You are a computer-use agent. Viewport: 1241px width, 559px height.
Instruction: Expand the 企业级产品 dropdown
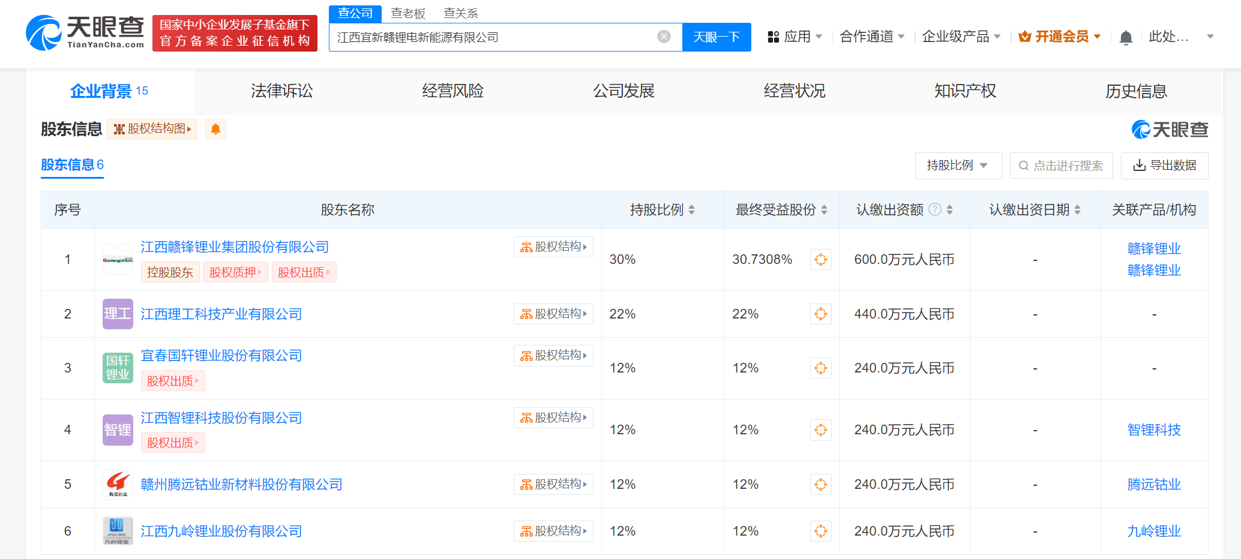coord(961,37)
